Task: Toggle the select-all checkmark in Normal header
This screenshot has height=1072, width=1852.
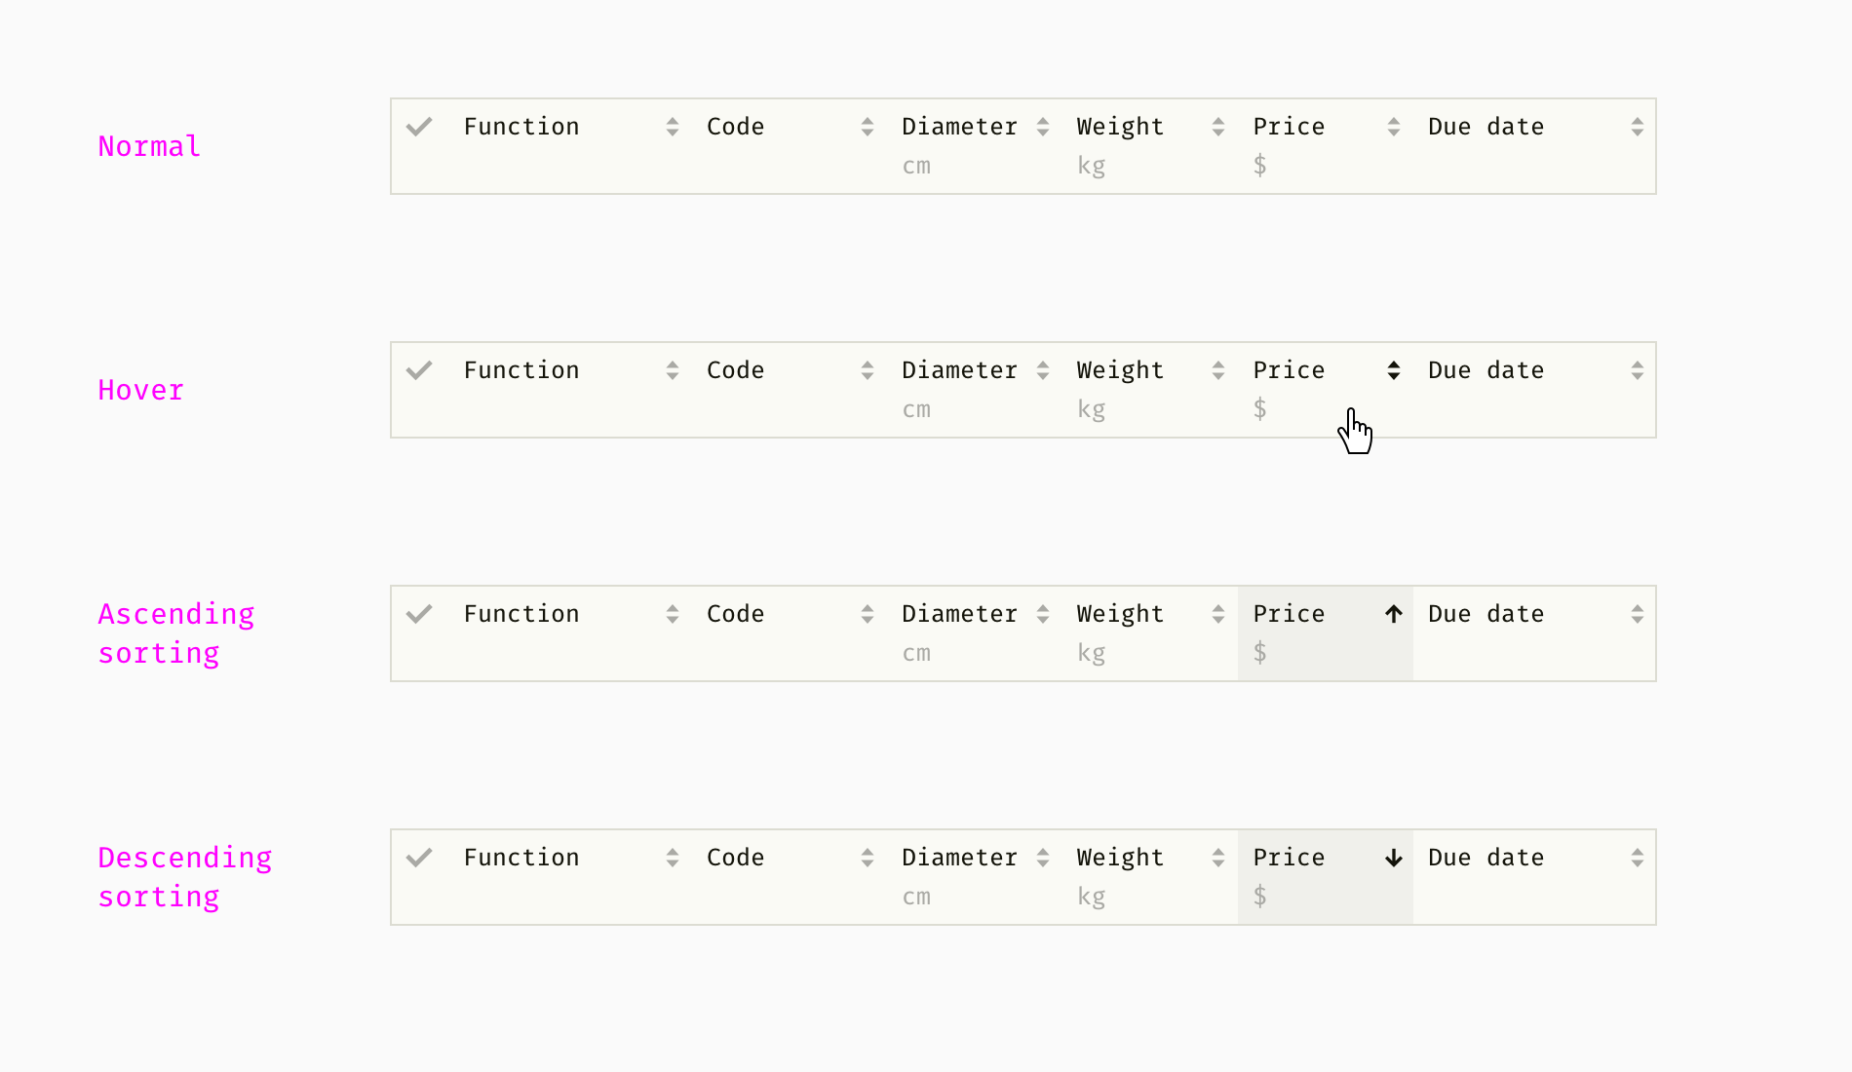Action: 419,127
